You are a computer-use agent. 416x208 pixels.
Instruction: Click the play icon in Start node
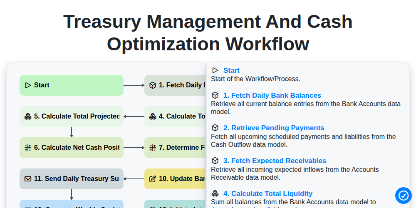pos(28,85)
